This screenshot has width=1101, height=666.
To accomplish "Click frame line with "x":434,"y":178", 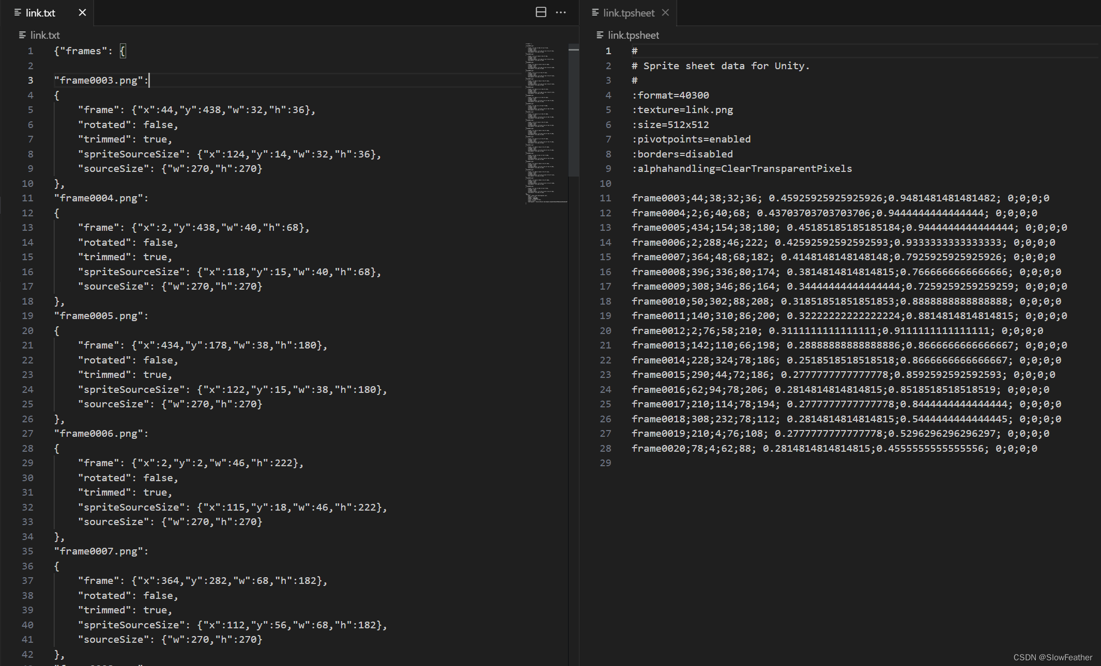I will [203, 345].
